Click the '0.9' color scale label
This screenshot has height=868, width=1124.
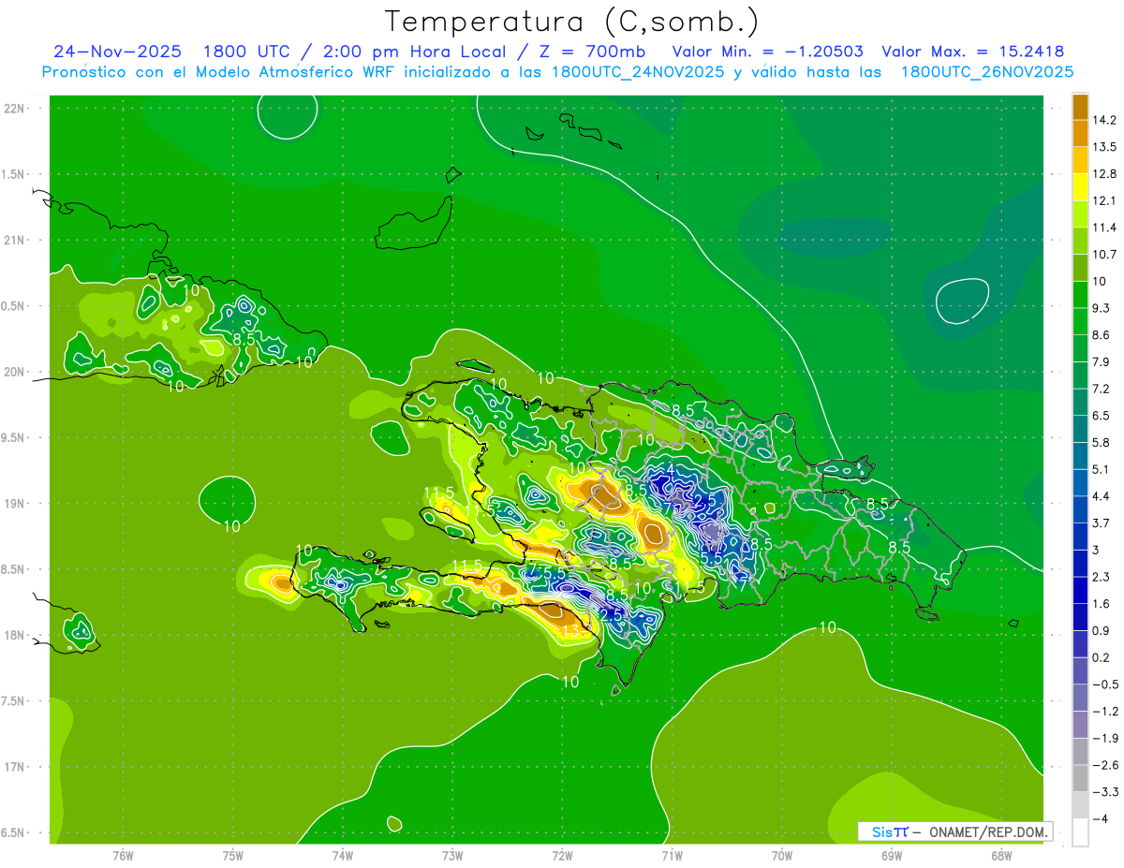coord(1101,630)
